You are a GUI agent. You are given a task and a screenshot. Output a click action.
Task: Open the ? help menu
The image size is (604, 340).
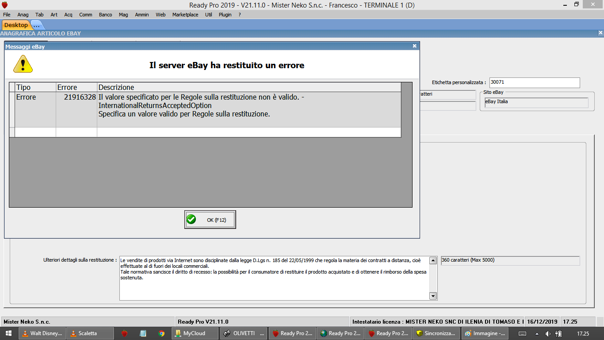coord(240,15)
